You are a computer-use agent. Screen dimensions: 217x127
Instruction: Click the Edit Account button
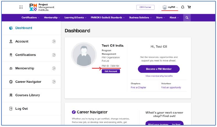click(111, 71)
